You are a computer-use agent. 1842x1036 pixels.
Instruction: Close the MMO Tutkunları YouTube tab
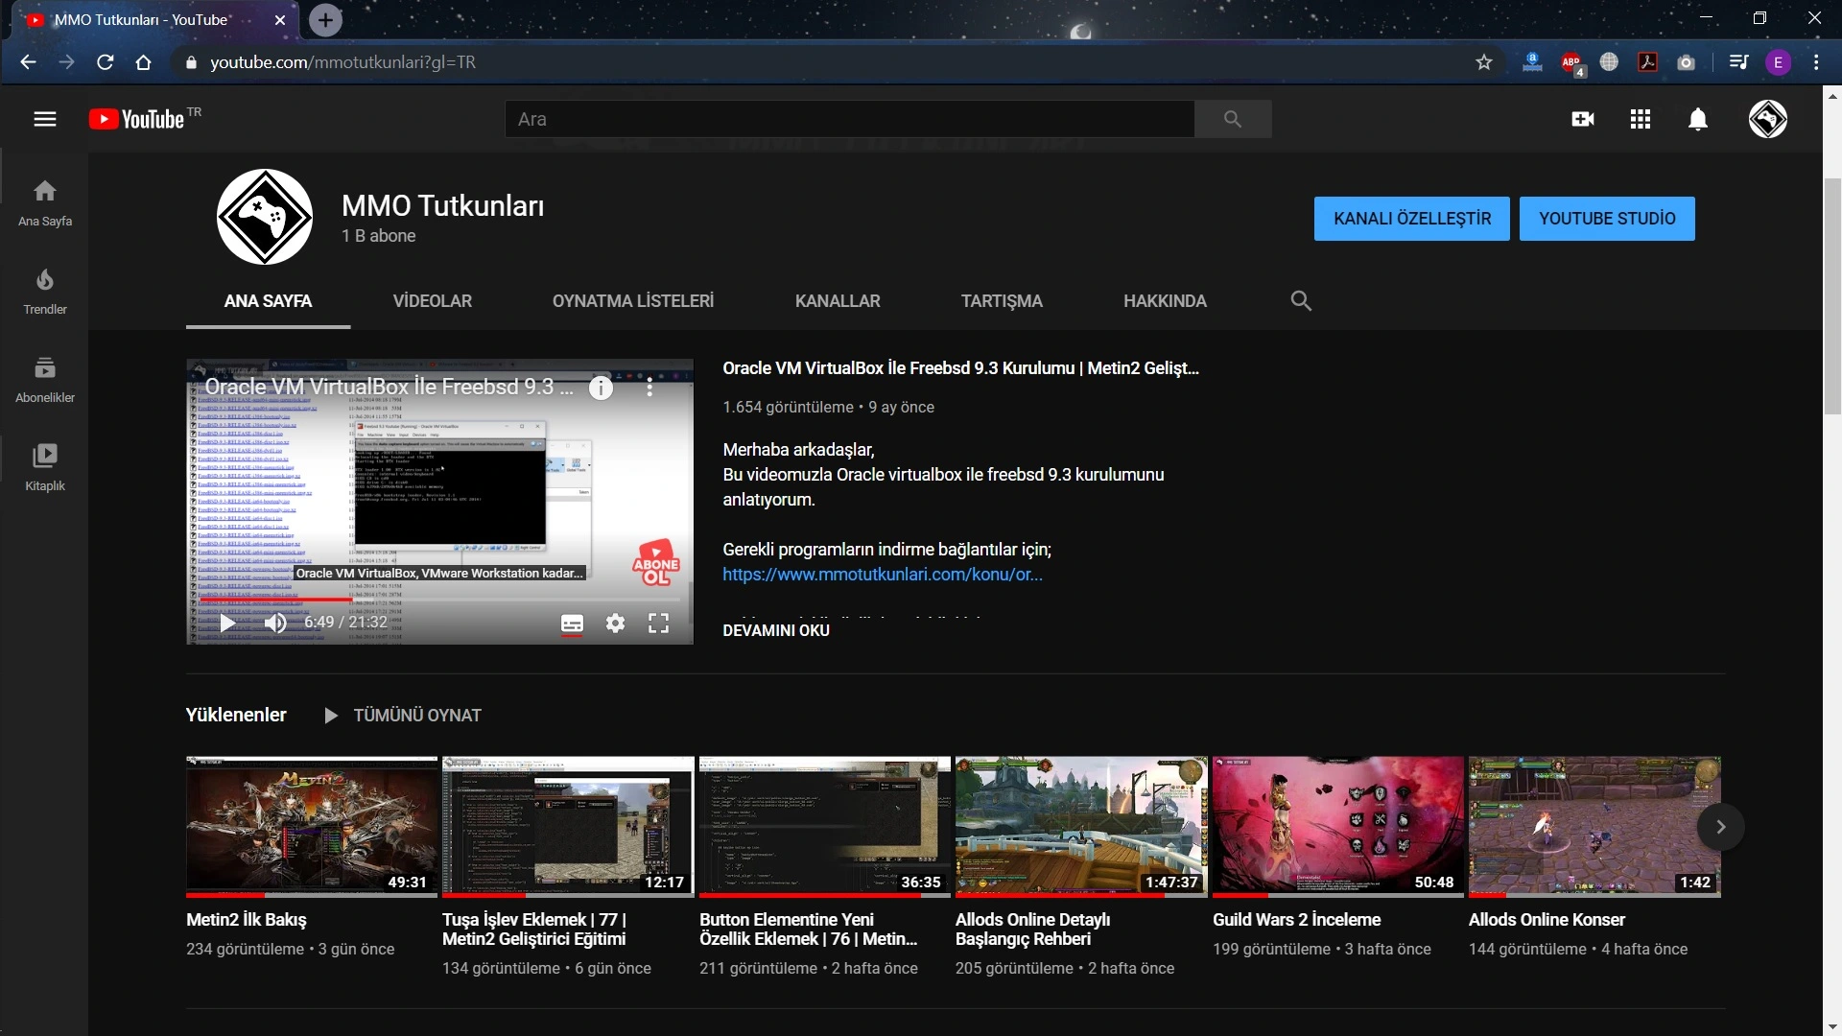click(279, 20)
